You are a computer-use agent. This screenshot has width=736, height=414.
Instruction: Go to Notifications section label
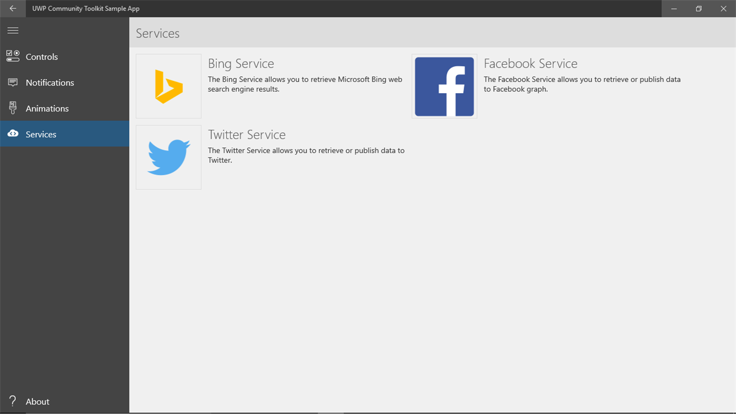(x=50, y=83)
